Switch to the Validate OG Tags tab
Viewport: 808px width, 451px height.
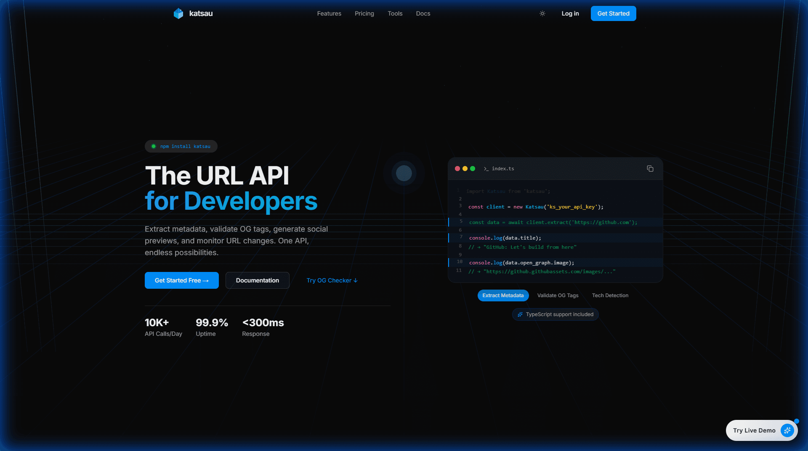point(558,295)
